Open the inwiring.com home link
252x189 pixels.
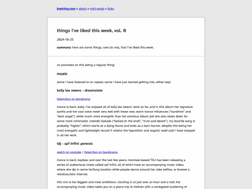tap(66, 9)
